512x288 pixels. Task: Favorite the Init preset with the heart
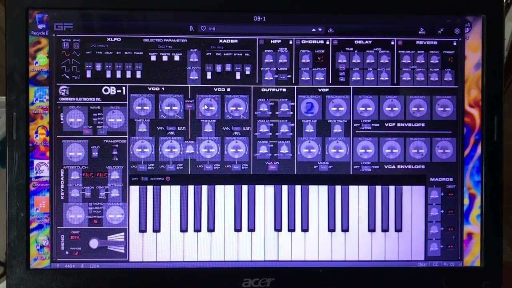click(x=203, y=29)
